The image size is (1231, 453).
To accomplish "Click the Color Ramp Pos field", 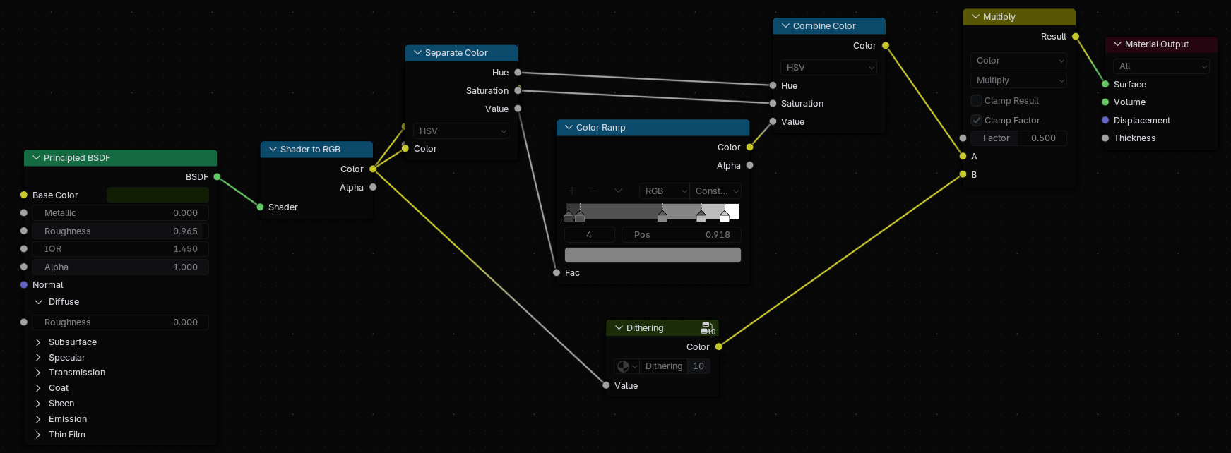I will pos(681,235).
